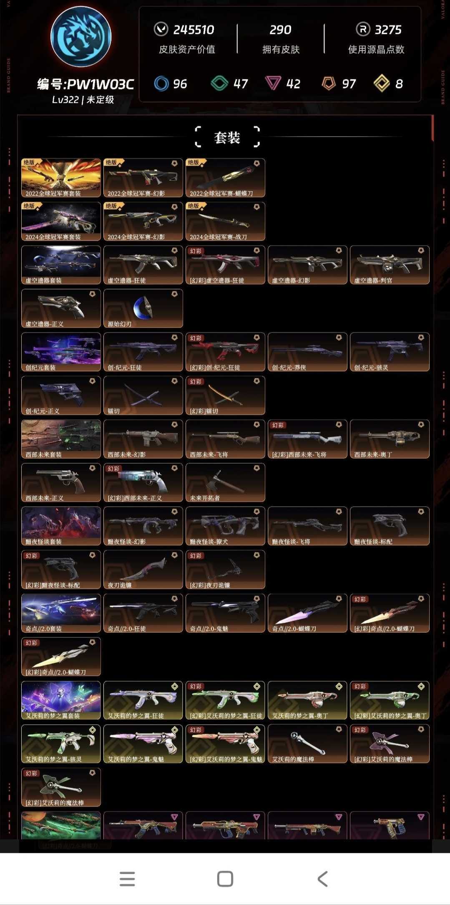Tap the Radianite points icon beside 3275

pyautogui.click(x=363, y=29)
